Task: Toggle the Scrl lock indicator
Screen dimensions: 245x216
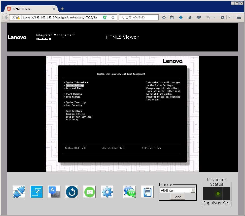Action: (x=227, y=194)
